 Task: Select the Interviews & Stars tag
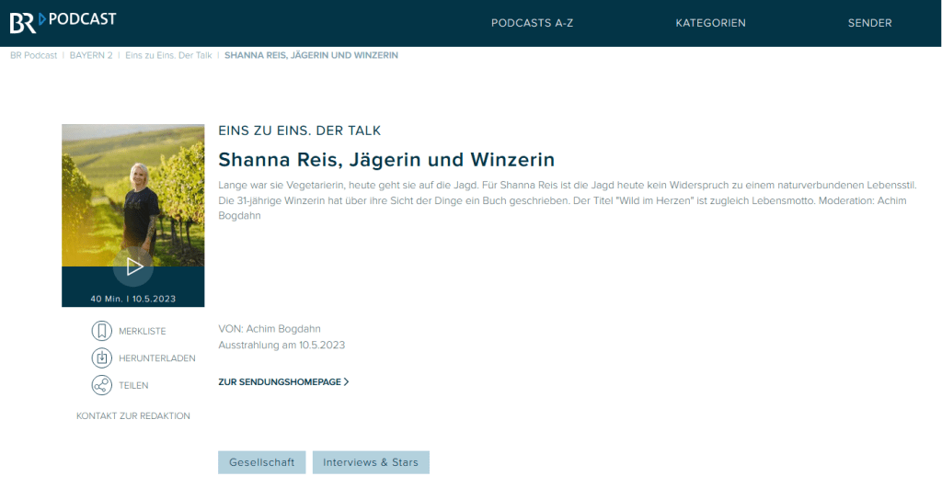coord(370,462)
